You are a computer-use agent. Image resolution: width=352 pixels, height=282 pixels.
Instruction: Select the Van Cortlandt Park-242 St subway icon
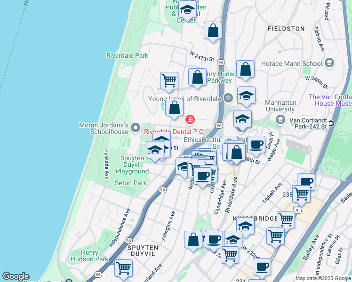[x=331, y=123]
